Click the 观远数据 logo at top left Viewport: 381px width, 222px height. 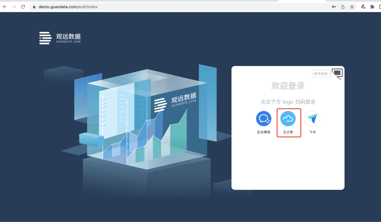tap(60, 38)
